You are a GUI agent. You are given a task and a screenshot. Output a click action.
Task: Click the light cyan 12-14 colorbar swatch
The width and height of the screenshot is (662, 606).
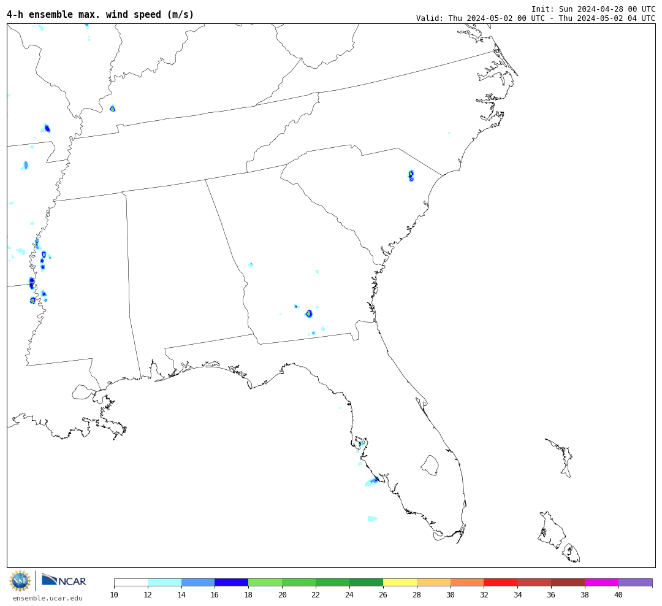tap(165, 582)
